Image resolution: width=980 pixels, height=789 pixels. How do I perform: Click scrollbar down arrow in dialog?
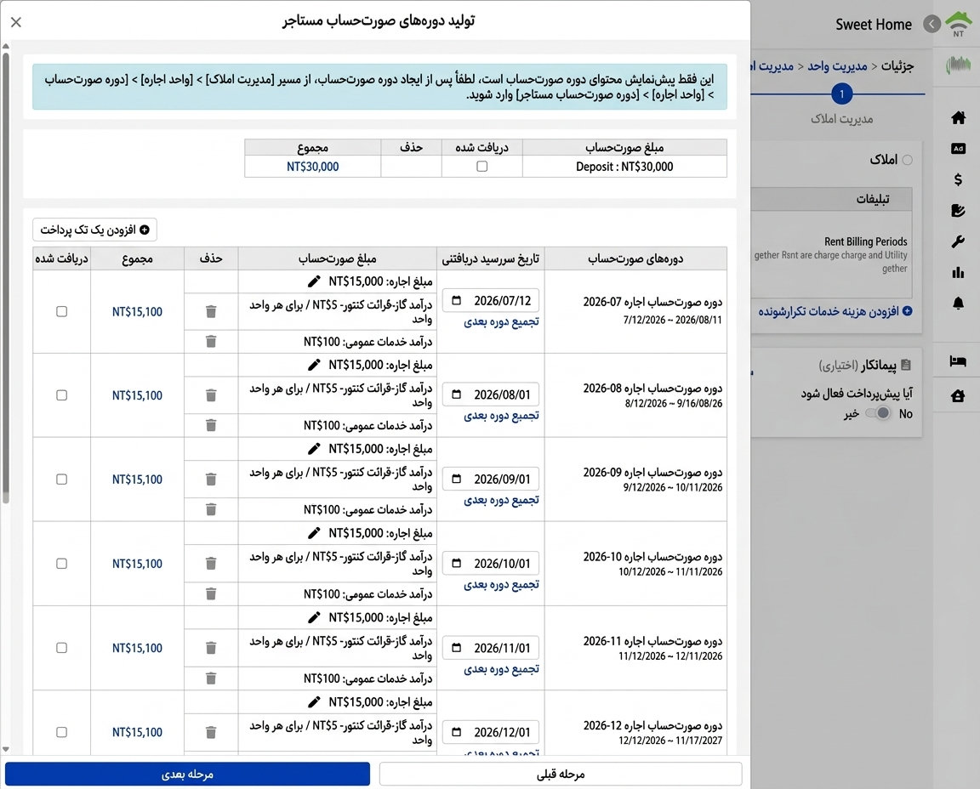pyautogui.click(x=6, y=749)
